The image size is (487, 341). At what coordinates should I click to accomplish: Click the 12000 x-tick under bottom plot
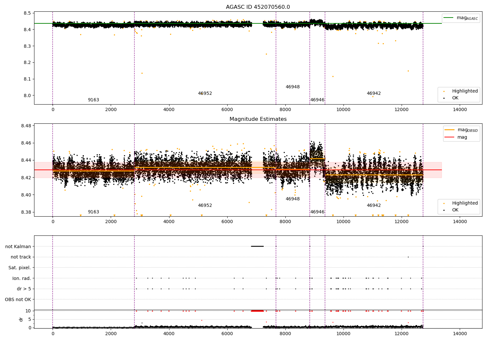click(x=402, y=334)
